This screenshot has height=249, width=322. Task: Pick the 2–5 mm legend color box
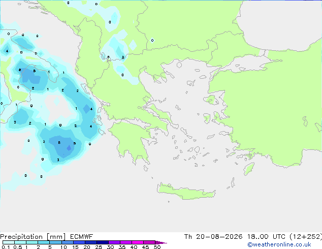pos(44,242)
